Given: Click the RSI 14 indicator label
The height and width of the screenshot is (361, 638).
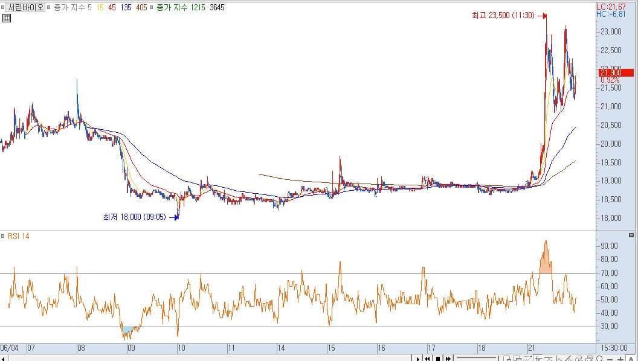Looking at the screenshot, I should [x=18, y=236].
